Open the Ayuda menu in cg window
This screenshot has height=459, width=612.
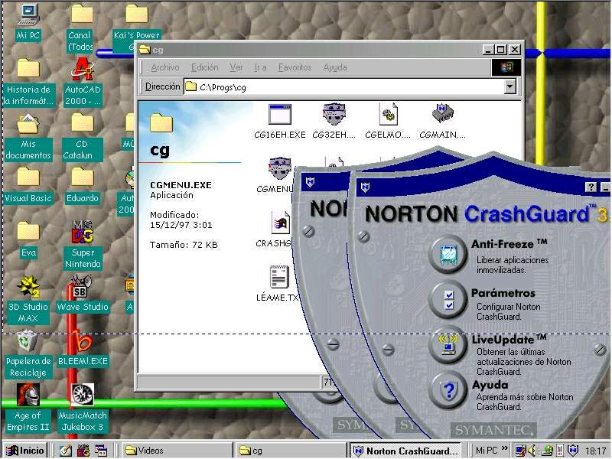click(335, 67)
